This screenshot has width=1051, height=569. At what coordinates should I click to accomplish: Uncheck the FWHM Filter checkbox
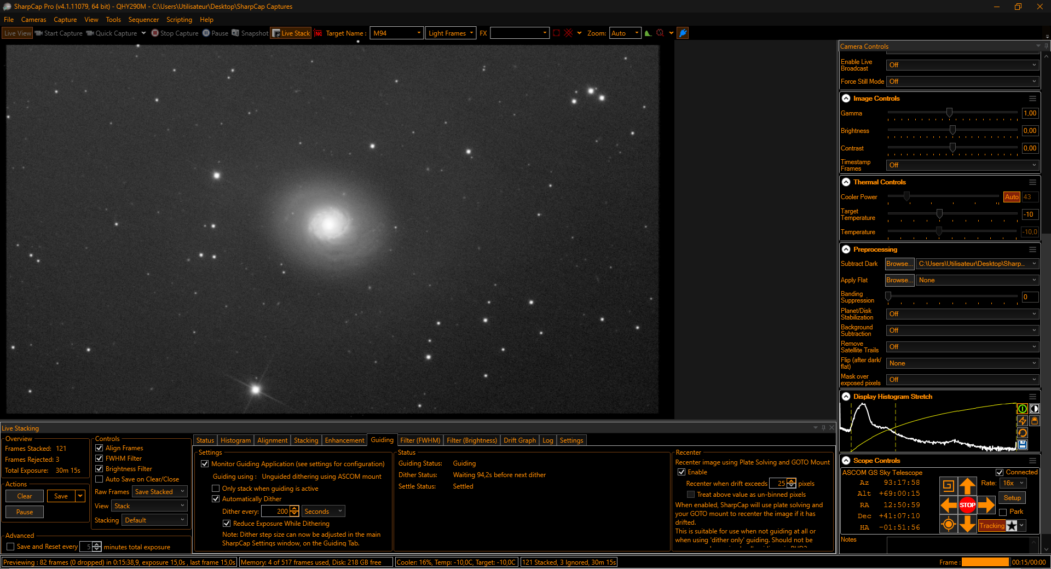(x=99, y=458)
